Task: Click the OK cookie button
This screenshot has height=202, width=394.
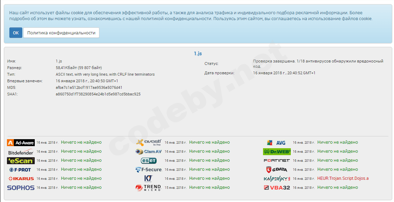Action: coord(16,33)
